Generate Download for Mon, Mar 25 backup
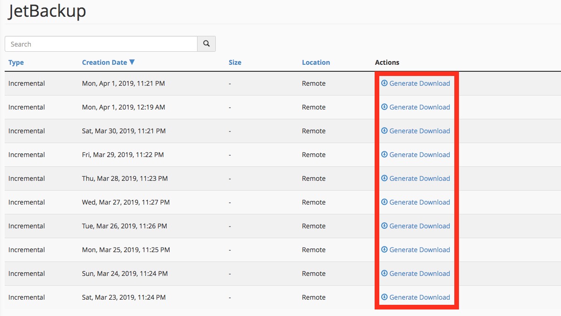 [x=420, y=250]
